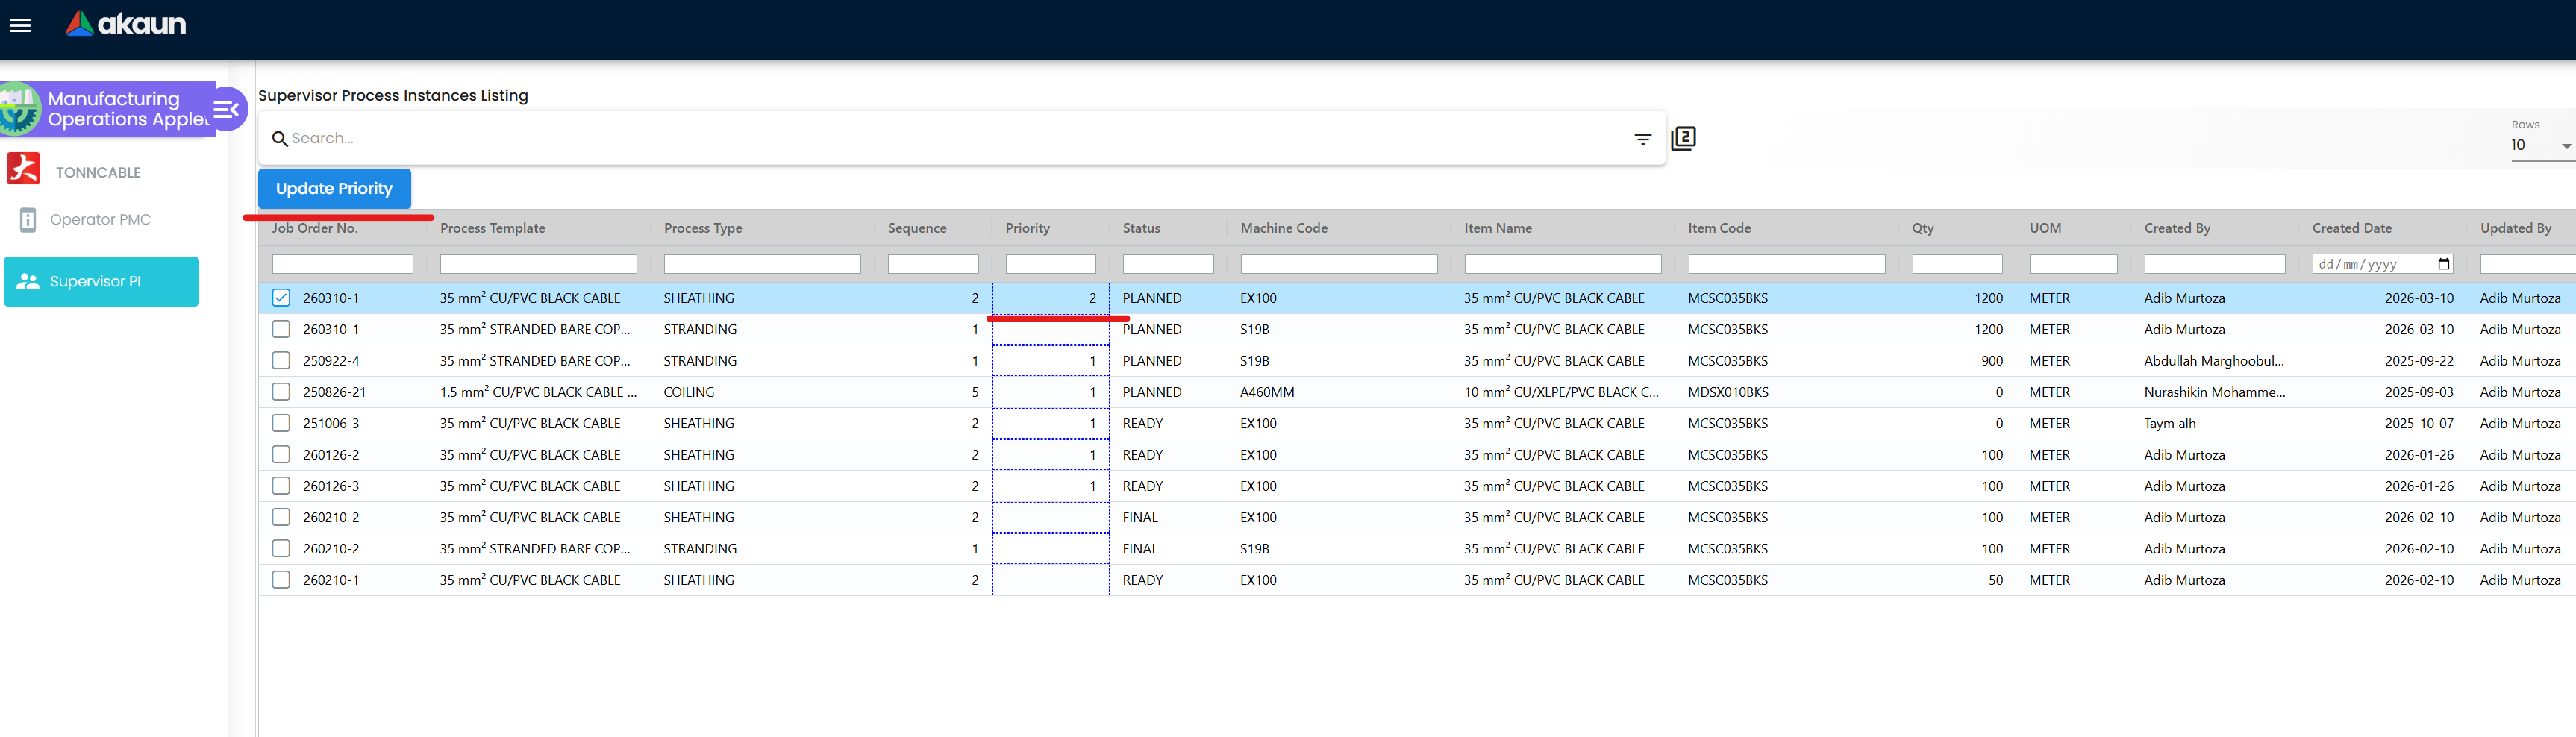Click the Search input field
This screenshot has height=737, width=2576.
pos(950,139)
